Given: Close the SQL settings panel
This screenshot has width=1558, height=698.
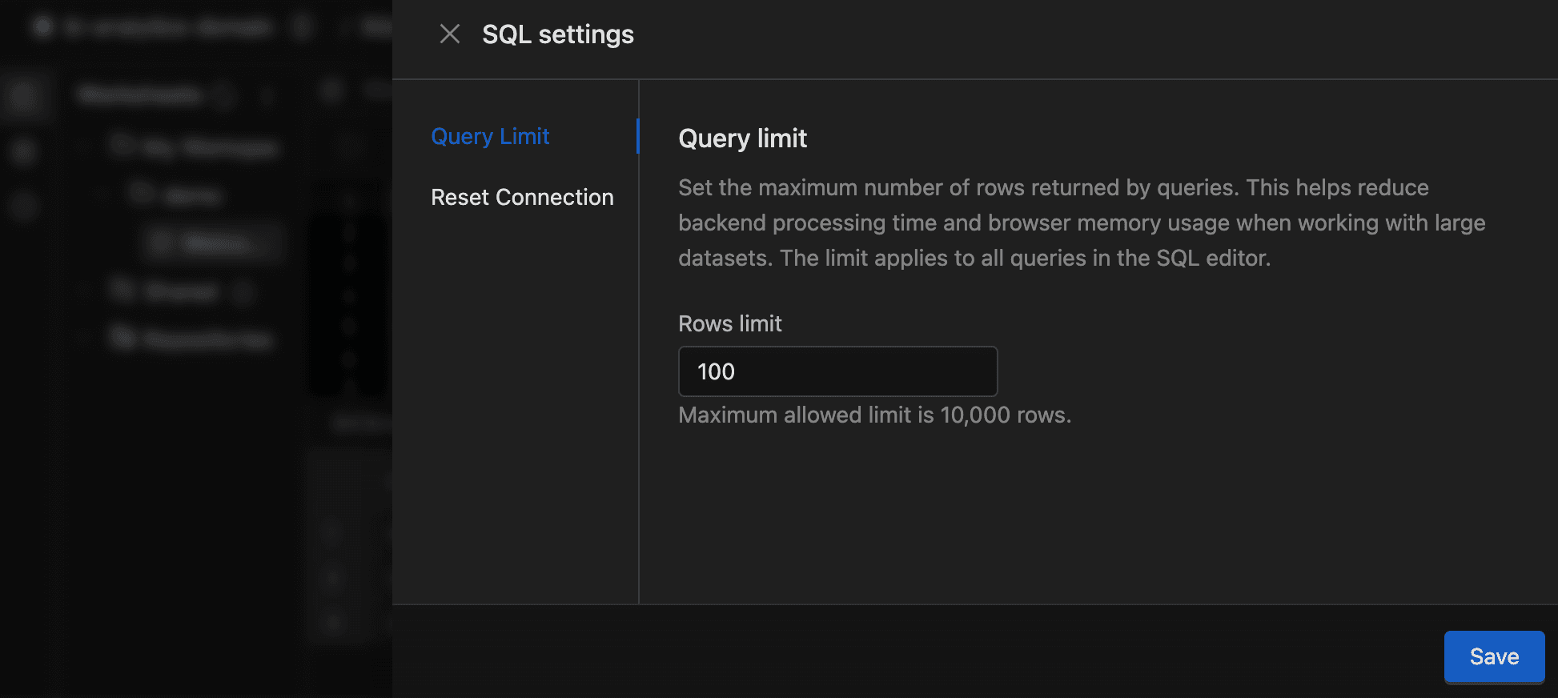Looking at the screenshot, I should coord(450,34).
